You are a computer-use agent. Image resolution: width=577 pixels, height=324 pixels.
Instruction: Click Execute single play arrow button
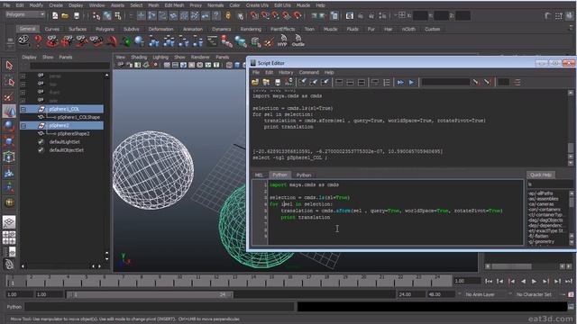pyautogui.click(x=411, y=82)
